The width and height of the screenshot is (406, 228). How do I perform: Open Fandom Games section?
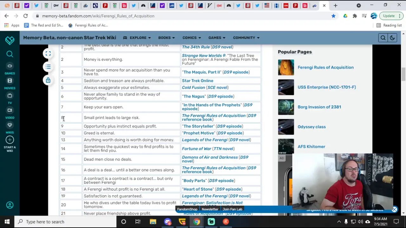click(10, 69)
